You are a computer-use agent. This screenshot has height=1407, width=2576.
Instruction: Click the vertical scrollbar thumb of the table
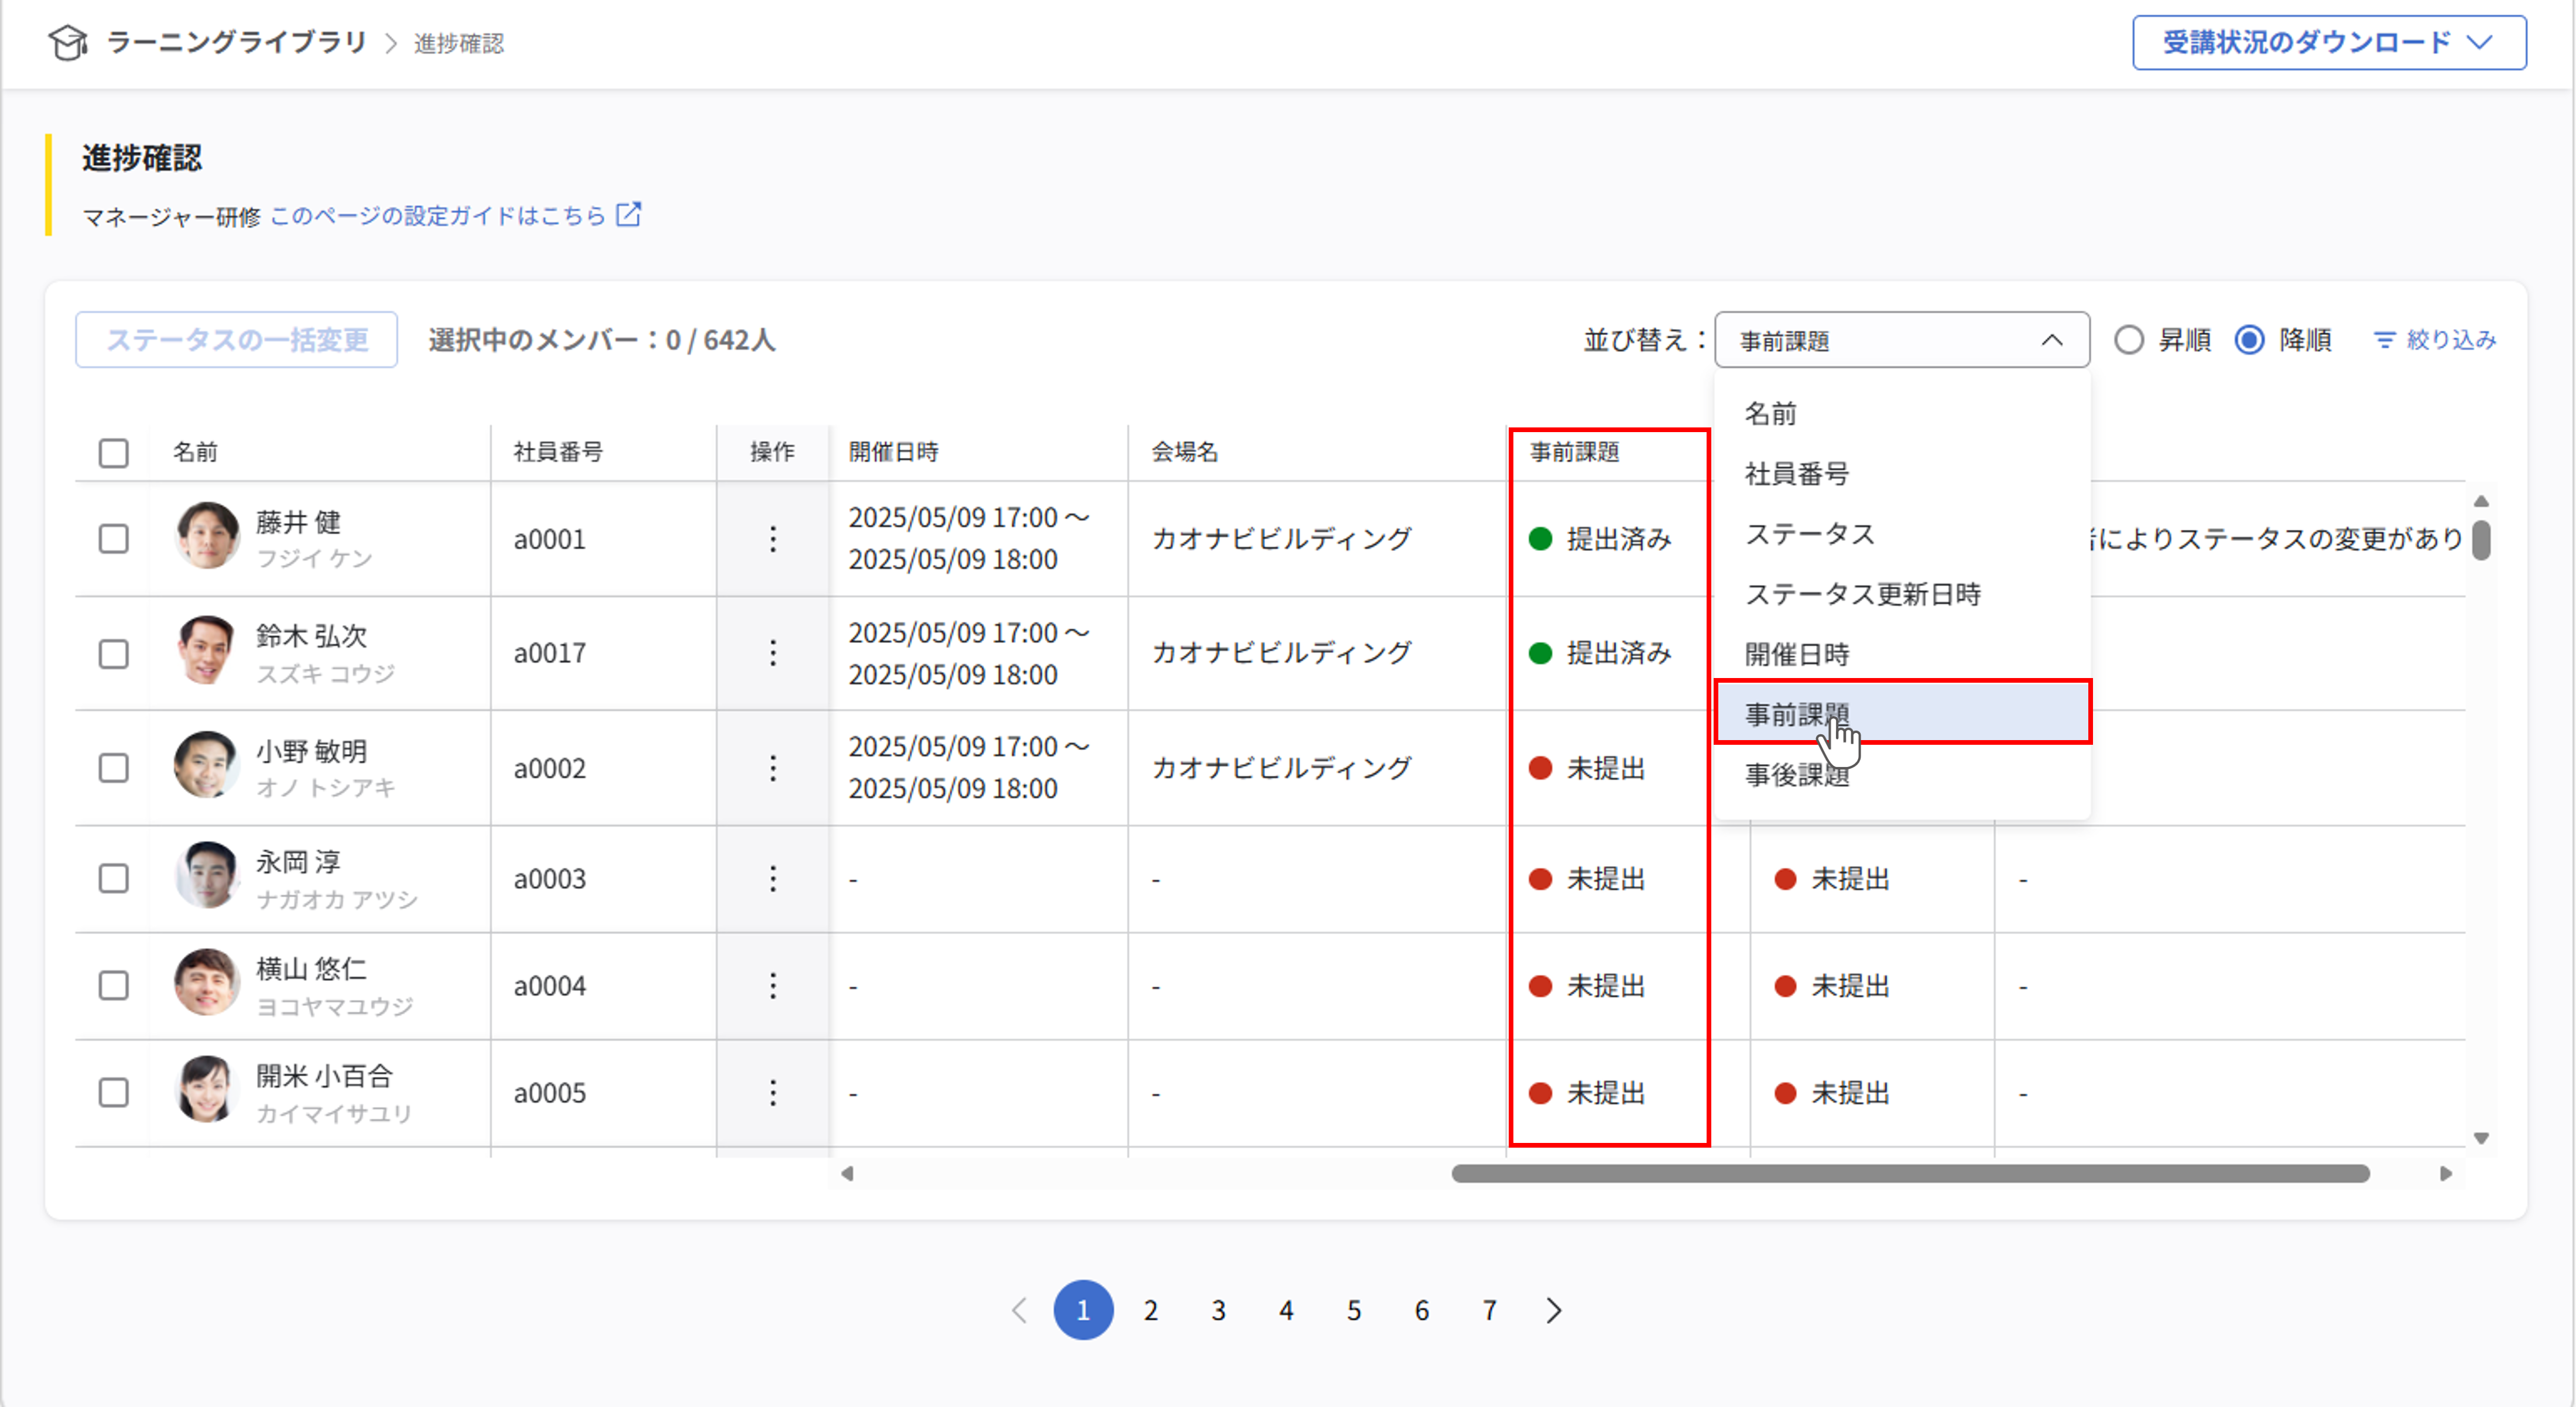[x=2481, y=540]
